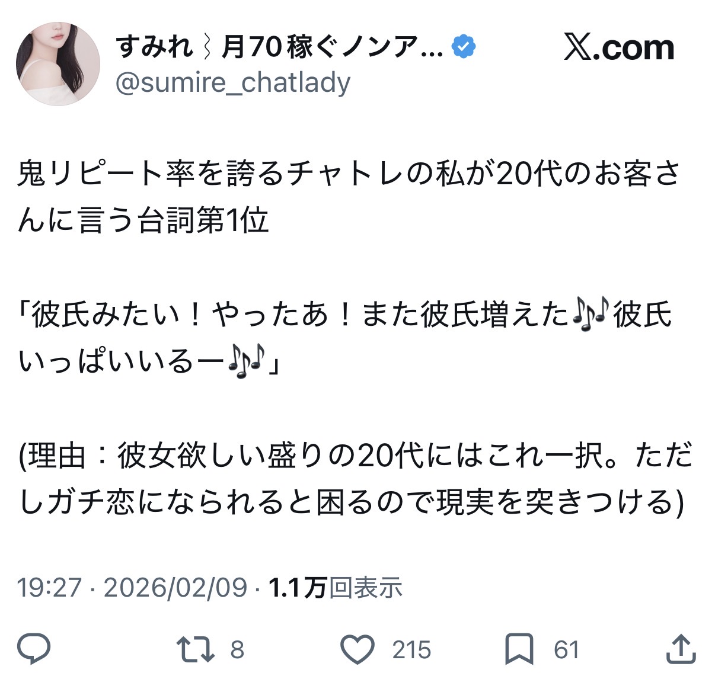Click the blue verified badge
The height and width of the screenshot is (676, 715).
click(464, 47)
